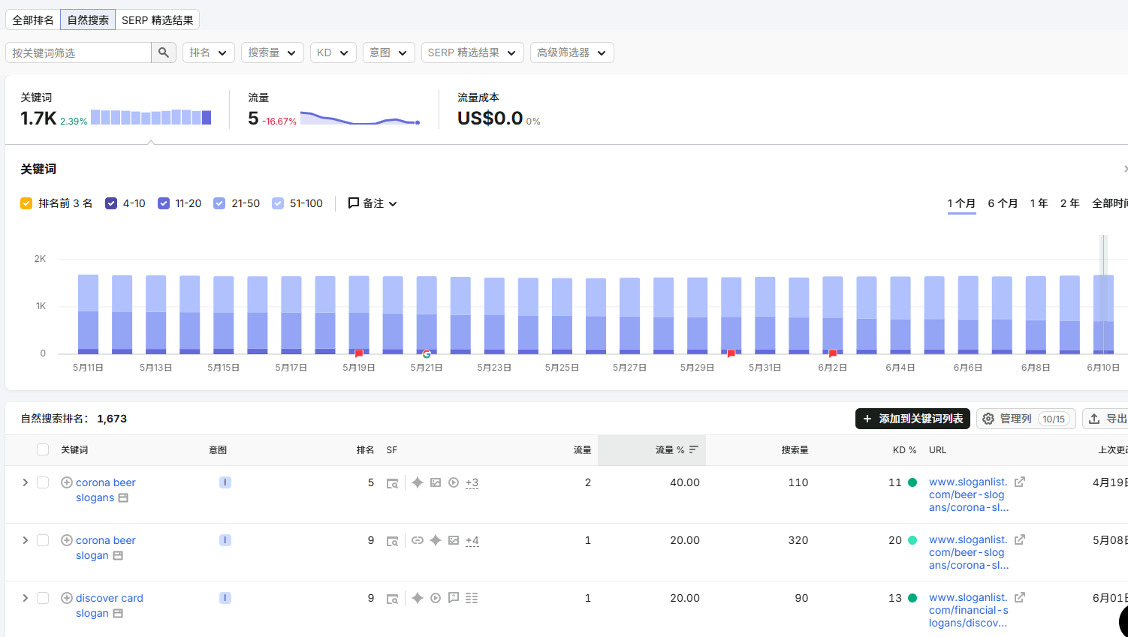Open external link icon for corona-slogans URL with KD 20
Viewport: 1128px width, 637px height.
(x=1020, y=539)
